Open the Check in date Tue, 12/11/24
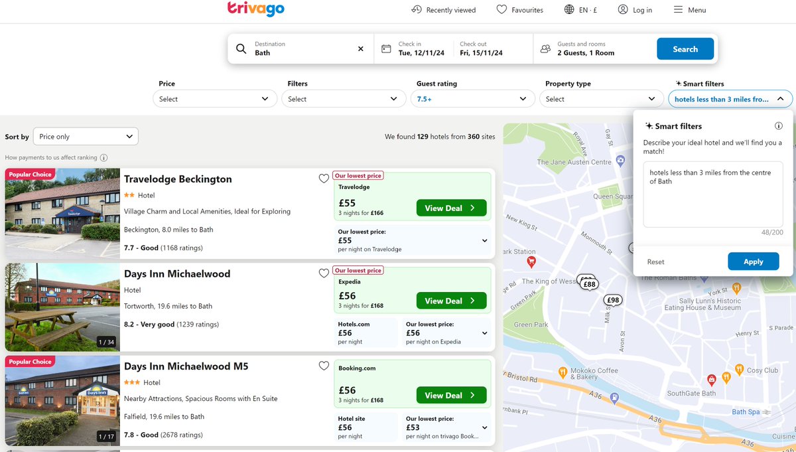The height and width of the screenshot is (452, 796). pyautogui.click(x=414, y=48)
